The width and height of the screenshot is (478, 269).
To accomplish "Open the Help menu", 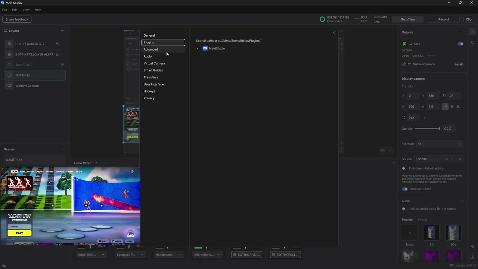I will (x=38, y=10).
